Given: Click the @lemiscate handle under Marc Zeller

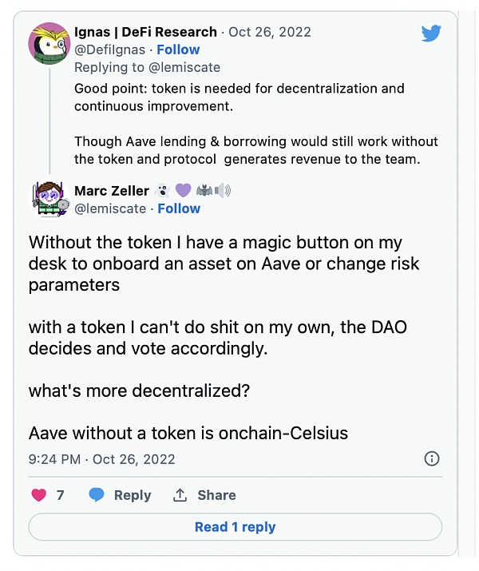Looking at the screenshot, I should [x=110, y=208].
